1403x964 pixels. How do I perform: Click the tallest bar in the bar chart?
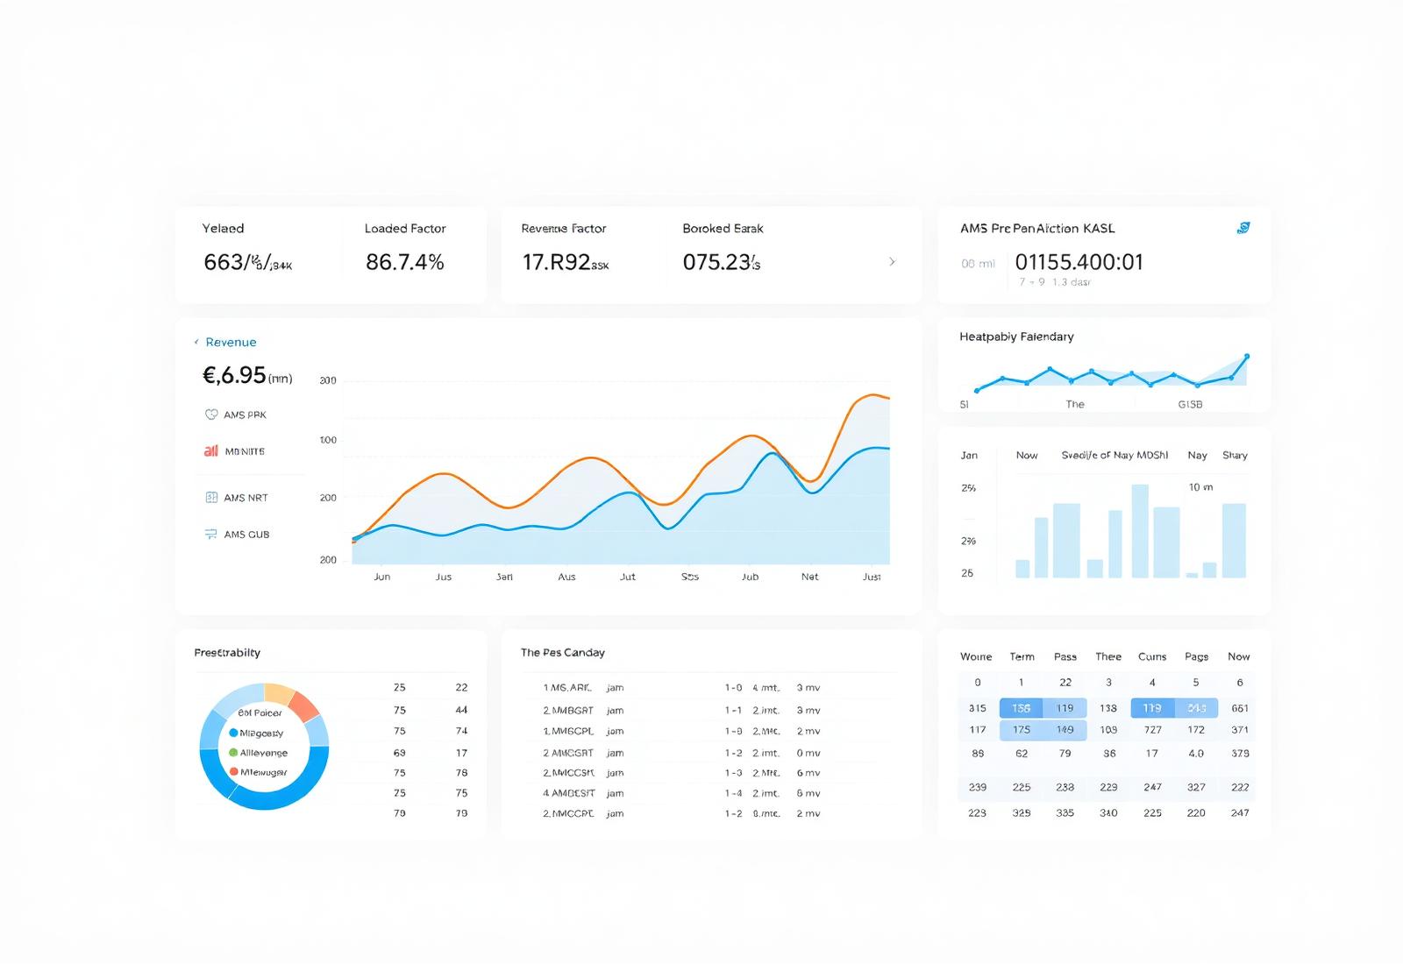click(1140, 531)
